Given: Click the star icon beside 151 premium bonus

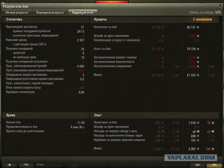Looking at the screenshot, I should 198,140.
